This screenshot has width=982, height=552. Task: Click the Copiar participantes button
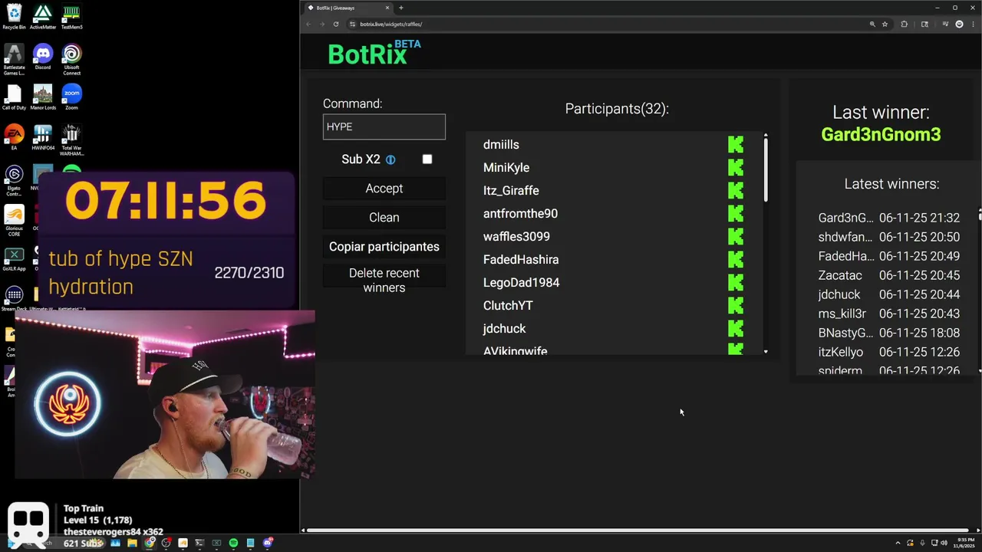384,247
